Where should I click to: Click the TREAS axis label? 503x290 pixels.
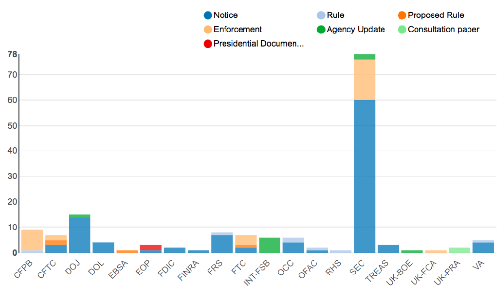pos(377,271)
